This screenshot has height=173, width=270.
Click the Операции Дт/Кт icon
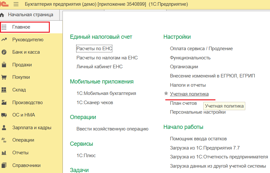[4, 140]
